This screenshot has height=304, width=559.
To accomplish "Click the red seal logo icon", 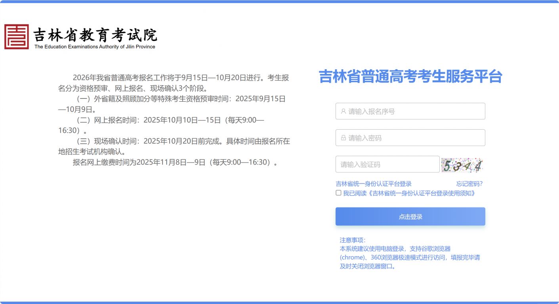I will coord(17,37).
